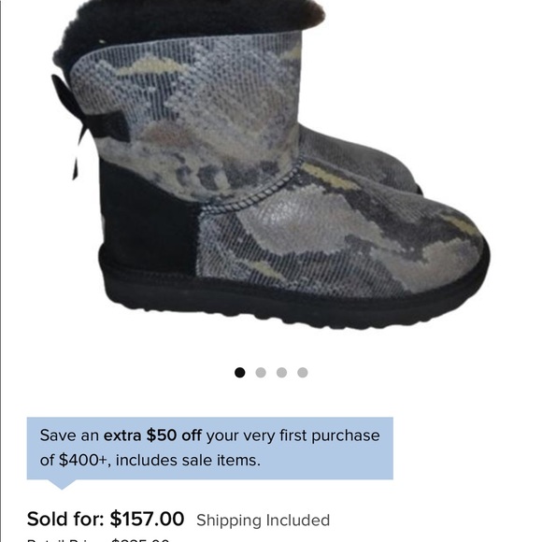
Task: Tap the 'Sold for:' label
Action: 65,520
